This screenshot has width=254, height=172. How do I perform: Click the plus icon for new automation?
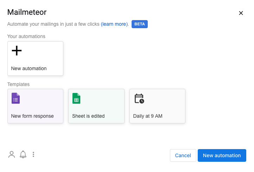point(17,51)
